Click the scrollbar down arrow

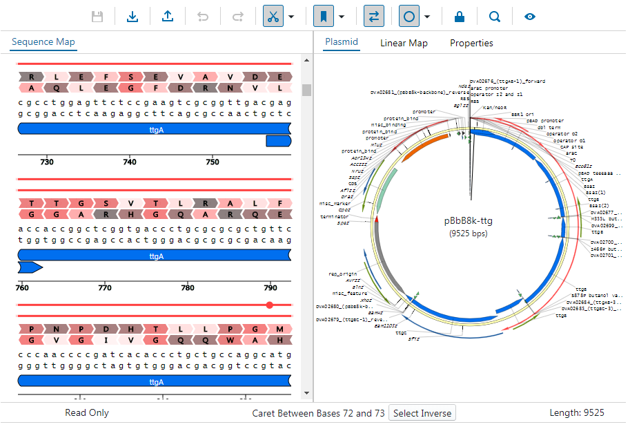(306, 393)
